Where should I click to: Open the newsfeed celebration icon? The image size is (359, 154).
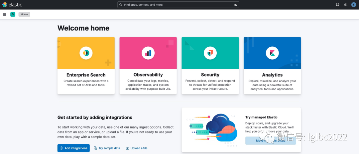coord(346,5)
